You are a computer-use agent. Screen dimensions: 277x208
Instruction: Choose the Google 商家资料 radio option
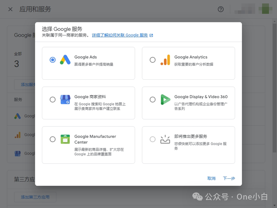(x=52, y=100)
